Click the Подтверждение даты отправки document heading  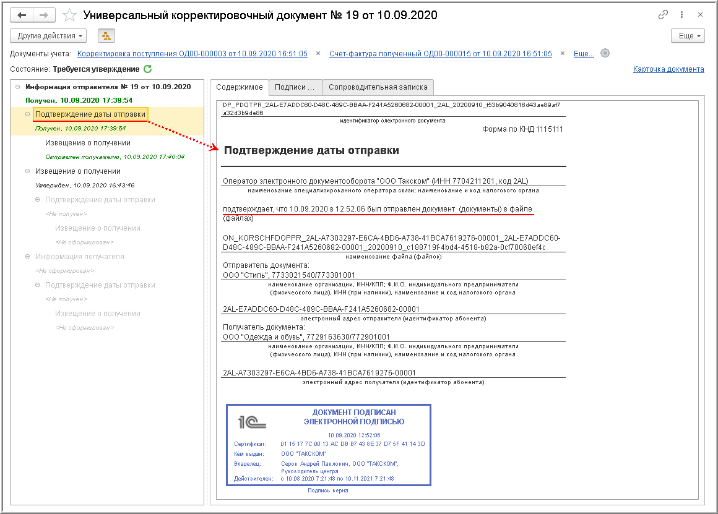coord(311,150)
